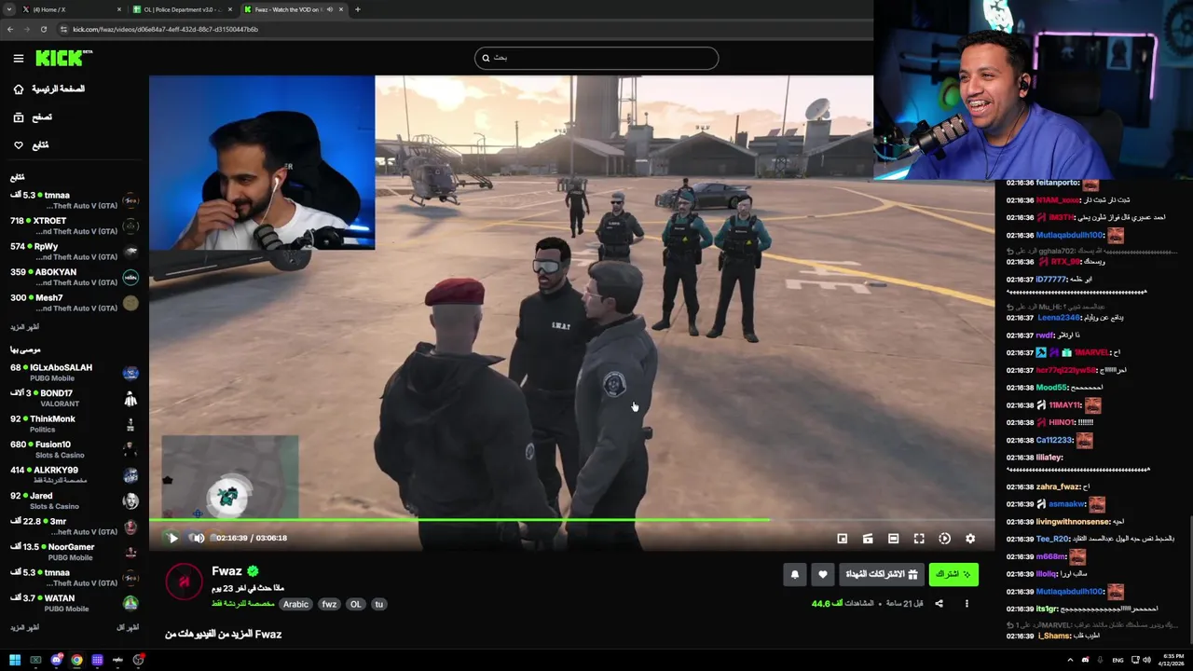
Task: Open ThinkMonk Politics channel
Action: tap(75, 424)
